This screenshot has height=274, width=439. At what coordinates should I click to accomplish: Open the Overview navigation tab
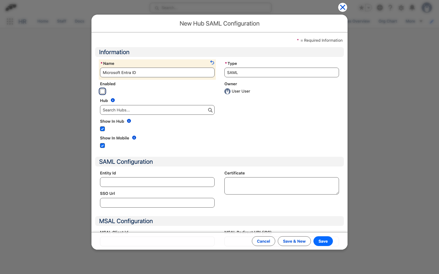pos(359,21)
